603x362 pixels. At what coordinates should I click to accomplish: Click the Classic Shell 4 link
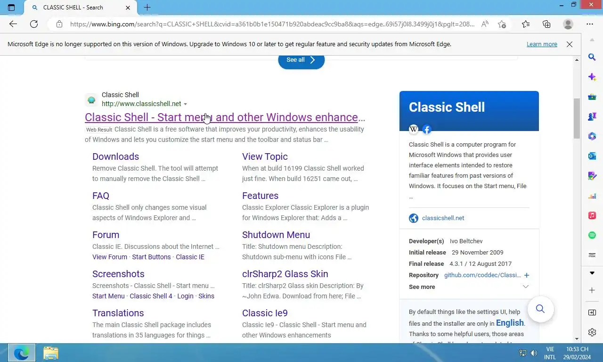point(151,296)
